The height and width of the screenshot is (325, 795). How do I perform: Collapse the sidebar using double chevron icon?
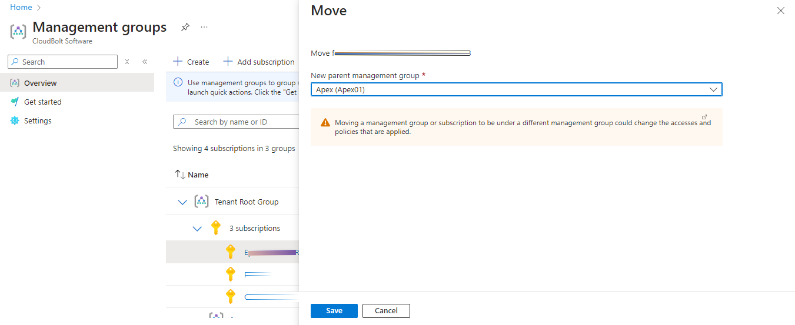(144, 62)
